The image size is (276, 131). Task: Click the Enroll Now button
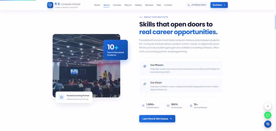[219, 5]
